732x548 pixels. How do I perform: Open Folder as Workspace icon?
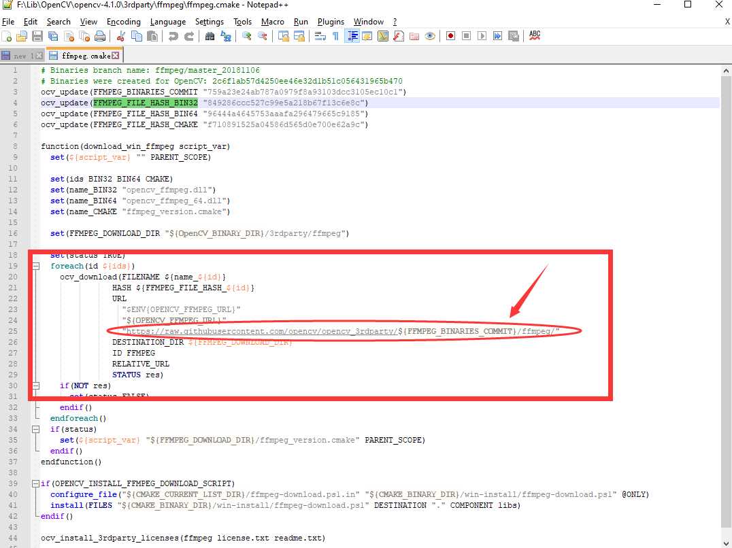click(414, 37)
